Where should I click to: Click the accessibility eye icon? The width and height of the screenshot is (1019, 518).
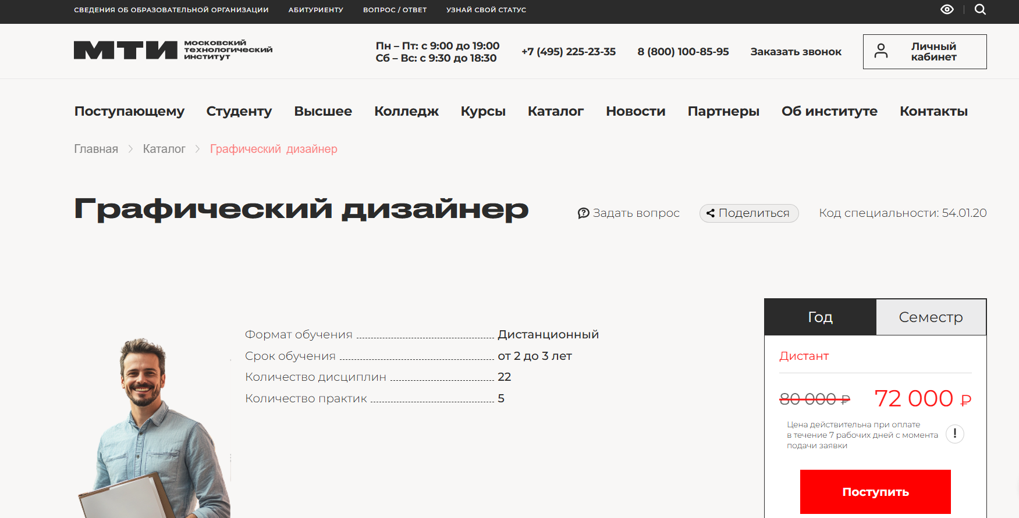947,9
